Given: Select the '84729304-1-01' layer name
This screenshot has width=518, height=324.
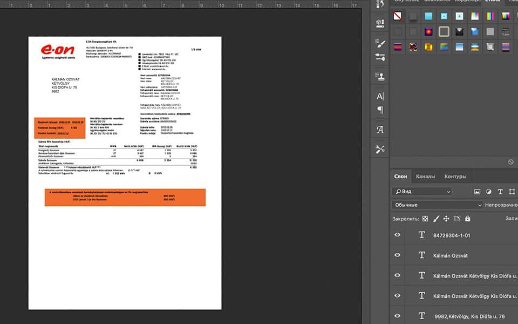Looking at the screenshot, I should [452, 235].
